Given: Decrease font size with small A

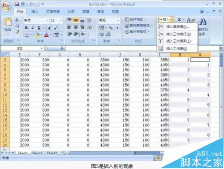Looking at the screenshot, I should [x=56, y=28].
